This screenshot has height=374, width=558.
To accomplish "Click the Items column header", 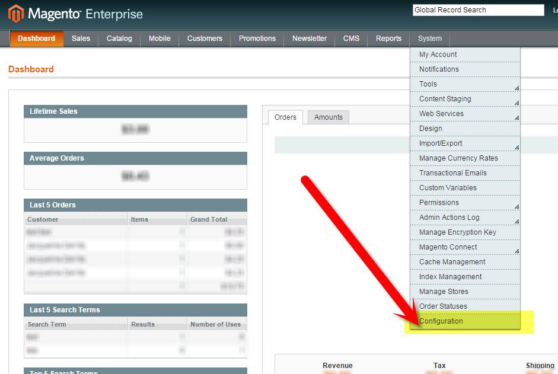I will pos(157,219).
